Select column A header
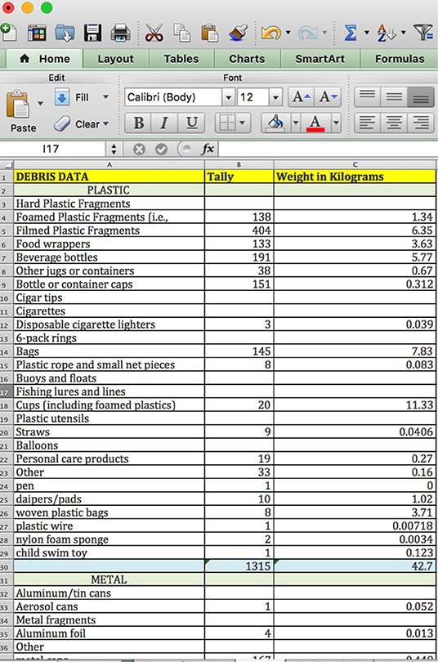438x662 pixels. pos(109,165)
